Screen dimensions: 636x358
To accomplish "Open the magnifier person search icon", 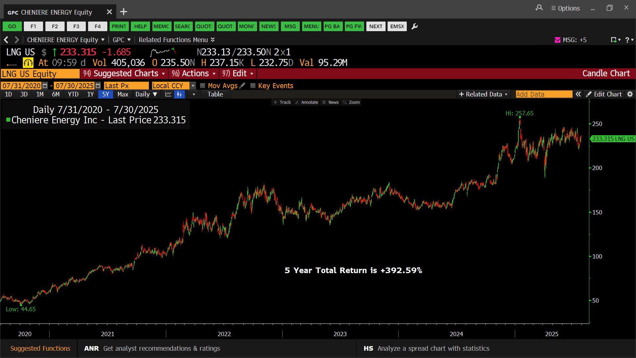I will click(x=539, y=8).
